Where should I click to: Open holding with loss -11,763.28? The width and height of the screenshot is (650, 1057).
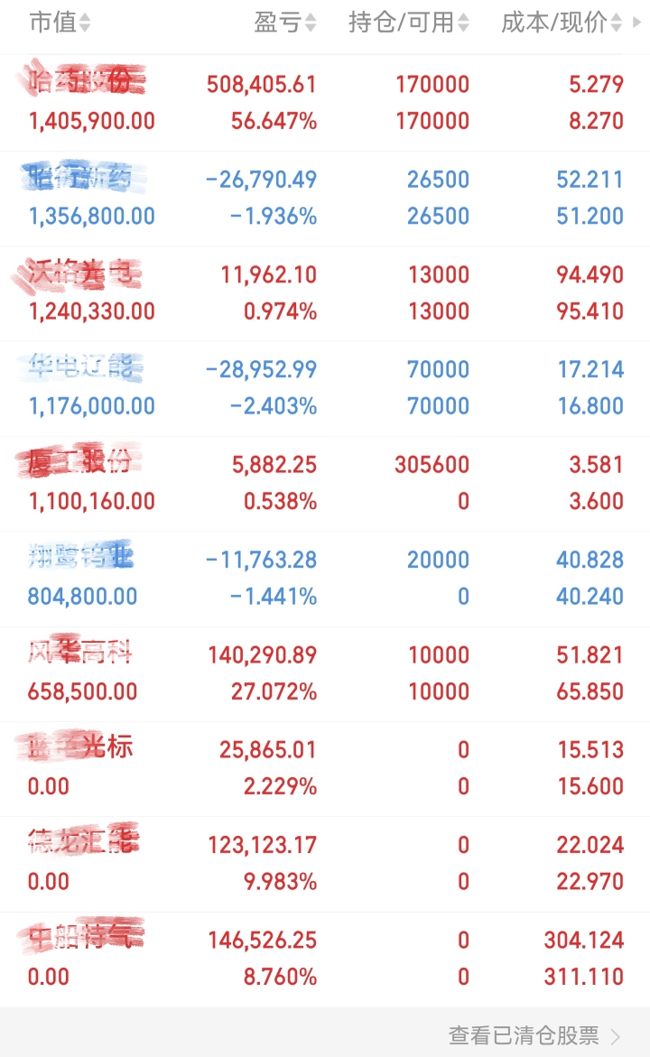click(x=325, y=579)
